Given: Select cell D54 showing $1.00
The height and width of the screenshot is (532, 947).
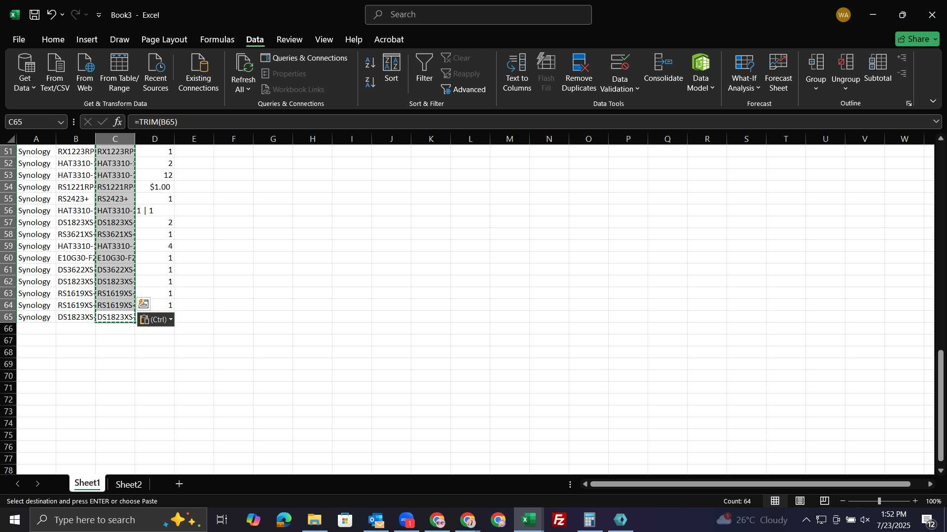Looking at the screenshot, I should click(154, 187).
